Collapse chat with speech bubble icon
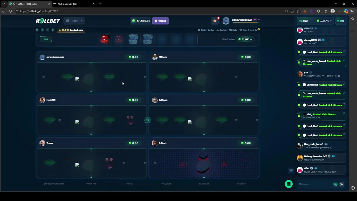357x201 pixels. (x=291, y=170)
